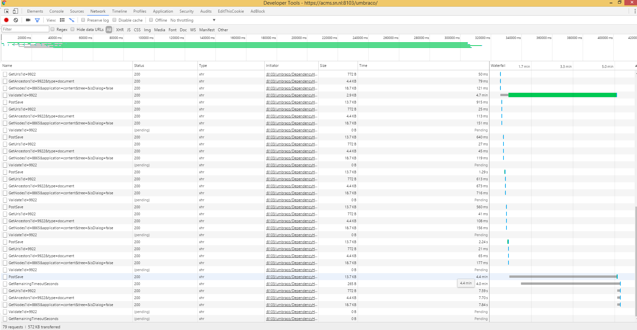
Task: Click waterfall bar of GetRemainingTimeoutSeconds 4.0 min
Action: click(570, 284)
